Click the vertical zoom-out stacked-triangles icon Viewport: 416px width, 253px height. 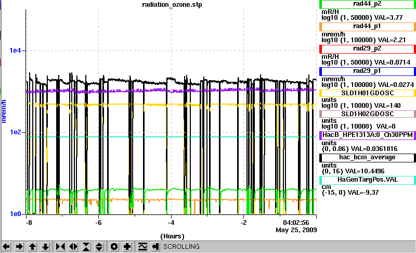[x=99, y=247]
